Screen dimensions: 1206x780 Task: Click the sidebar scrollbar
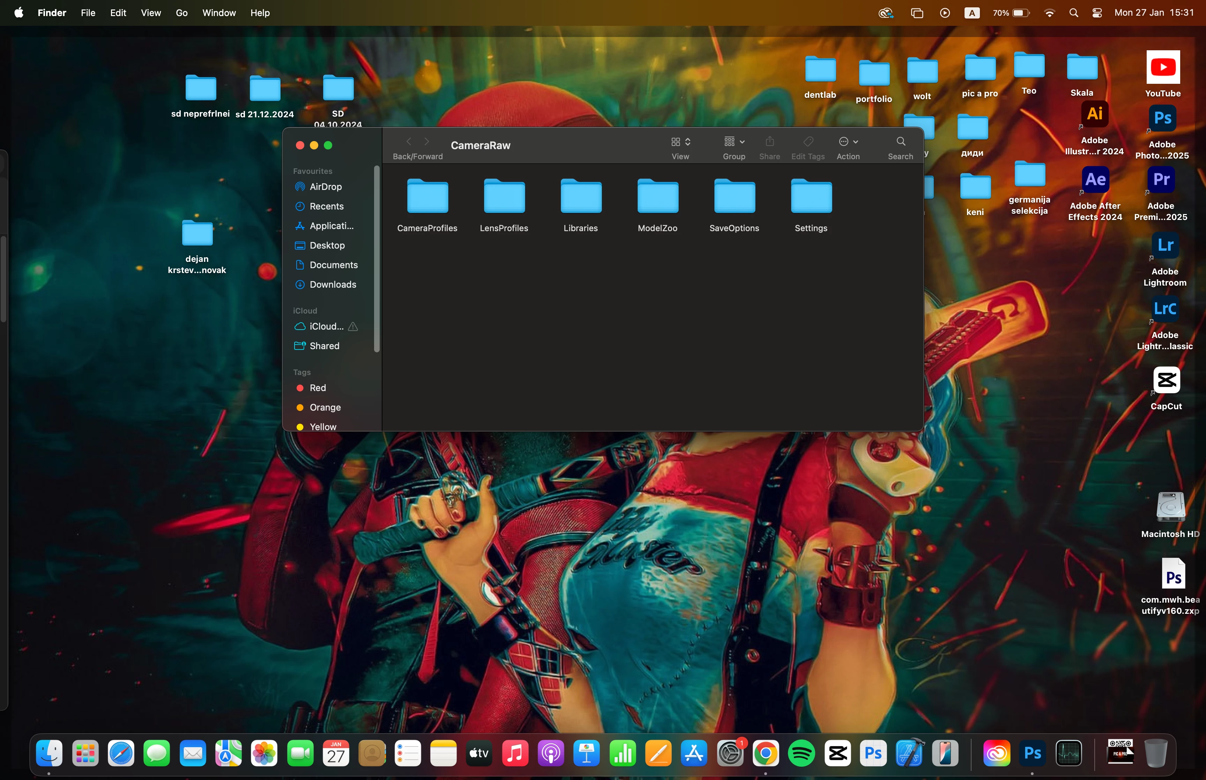tap(377, 258)
